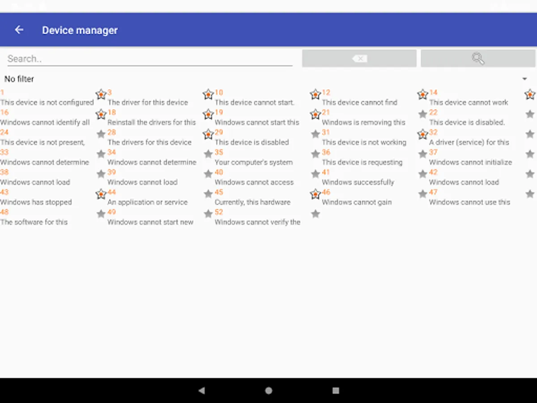Click star between codes 49 and 52
Viewport: 537px width, 403px height.
[x=208, y=214]
